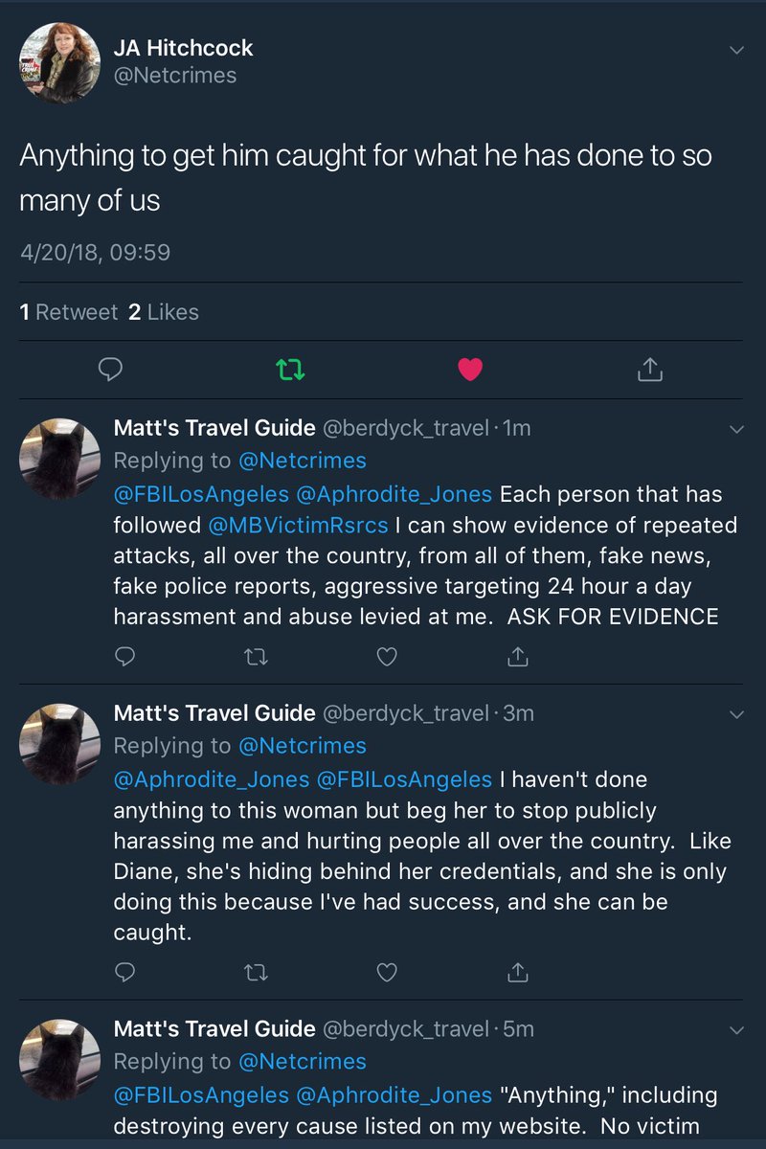Undo retweet on the main tweet
Screen dimensions: 766x1149
coord(290,369)
